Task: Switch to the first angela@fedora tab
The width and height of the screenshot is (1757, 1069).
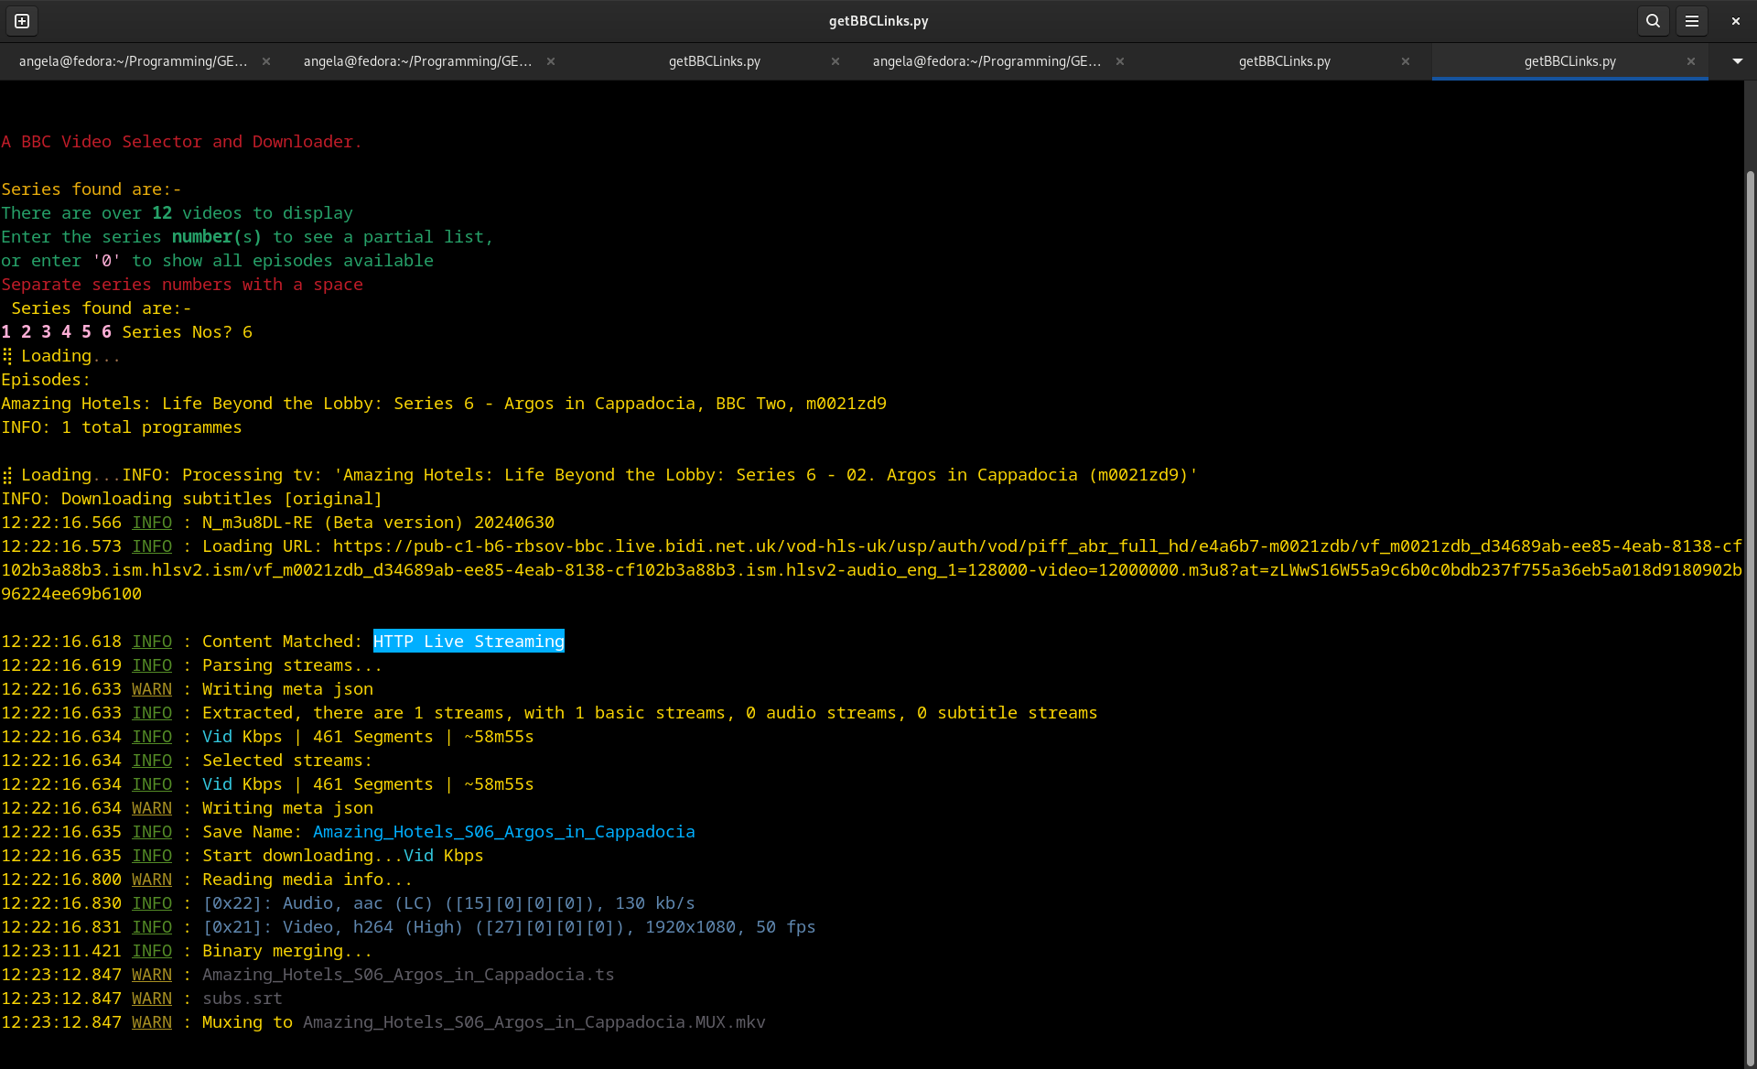Action: coord(133,61)
